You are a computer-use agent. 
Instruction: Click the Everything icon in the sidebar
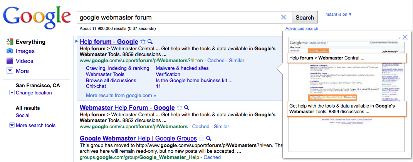(x=10, y=42)
